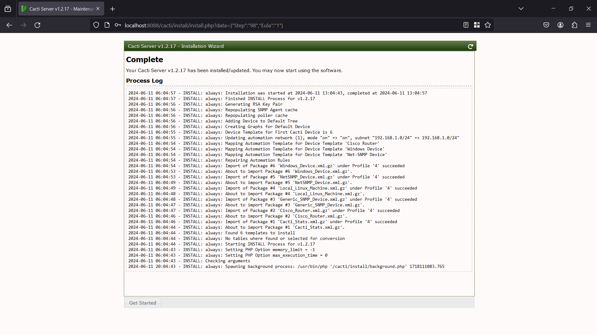Click the installed/updated confirmation message
The height and width of the screenshot is (335, 597).
(x=234, y=71)
